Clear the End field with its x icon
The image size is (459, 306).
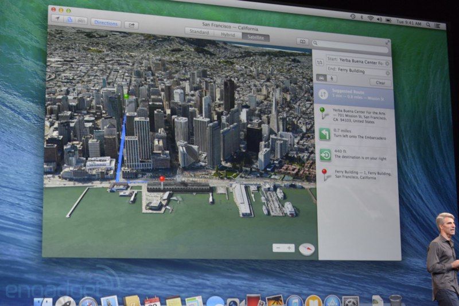[x=388, y=73]
